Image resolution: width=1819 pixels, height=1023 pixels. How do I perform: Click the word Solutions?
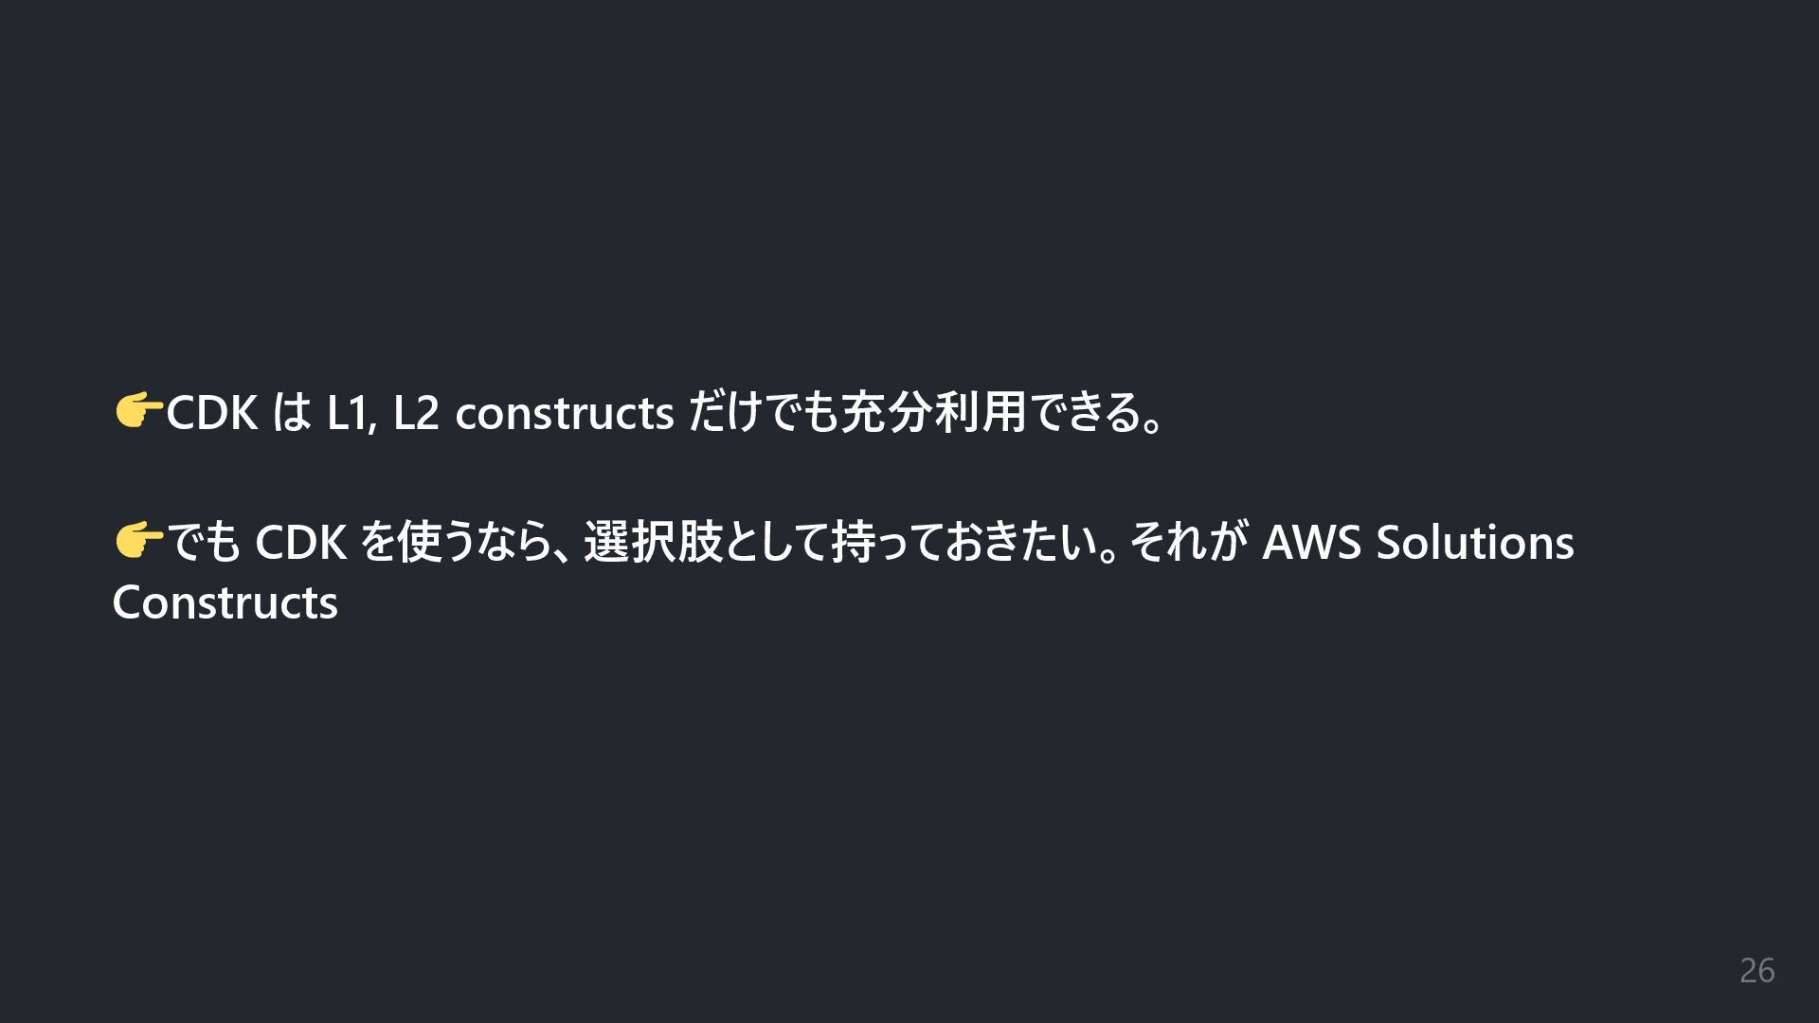1474,543
